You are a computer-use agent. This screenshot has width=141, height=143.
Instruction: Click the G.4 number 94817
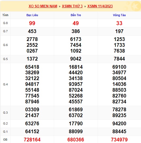click(32, 84)
